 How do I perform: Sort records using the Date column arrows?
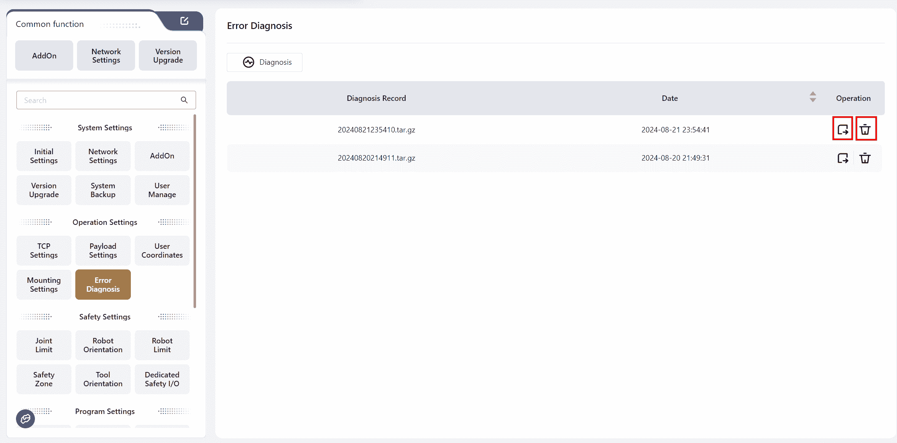[x=812, y=97]
